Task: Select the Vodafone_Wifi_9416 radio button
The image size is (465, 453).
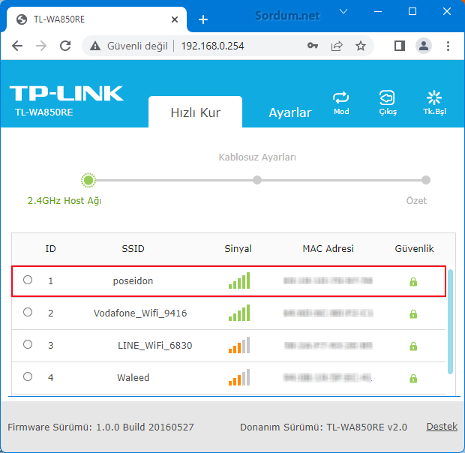Action: [x=28, y=312]
